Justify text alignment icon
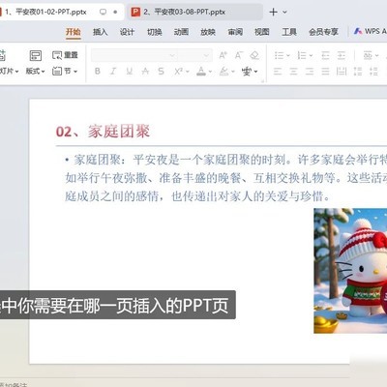The width and height of the screenshot is (387, 387). click(x=325, y=72)
